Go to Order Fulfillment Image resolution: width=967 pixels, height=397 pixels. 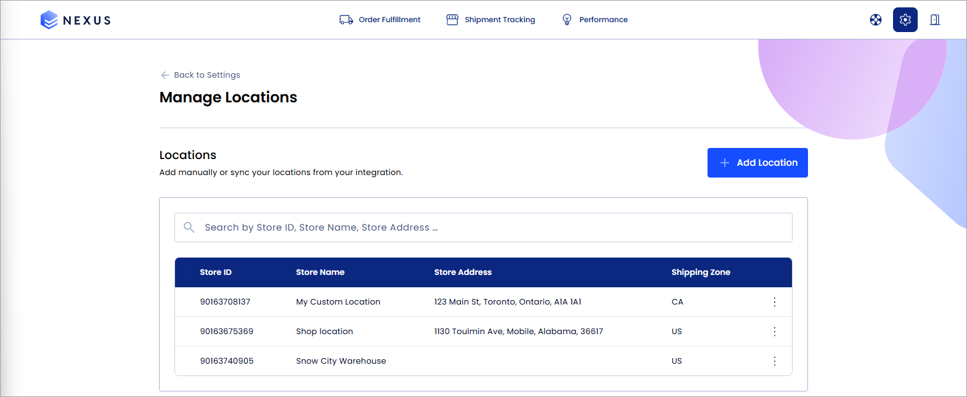point(390,20)
